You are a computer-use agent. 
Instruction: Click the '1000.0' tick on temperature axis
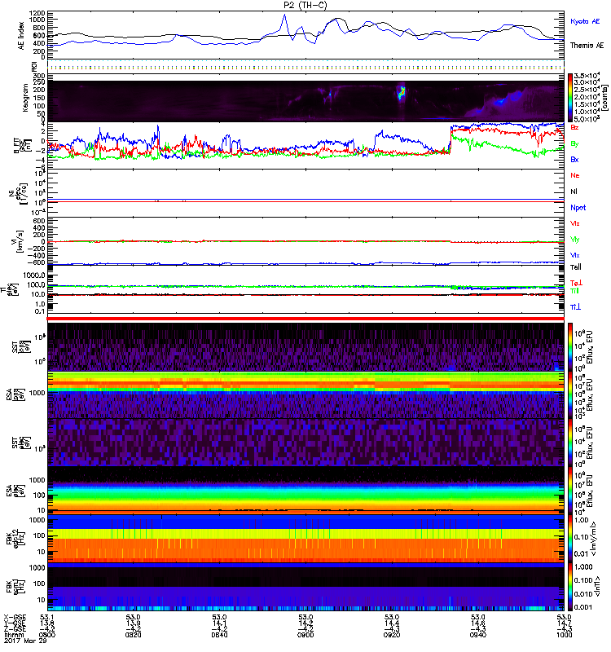click(34, 275)
